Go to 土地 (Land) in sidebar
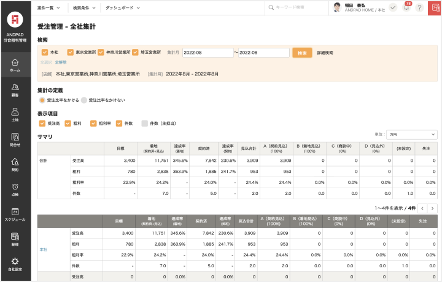This screenshot has width=442, height=282. coord(15,115)
